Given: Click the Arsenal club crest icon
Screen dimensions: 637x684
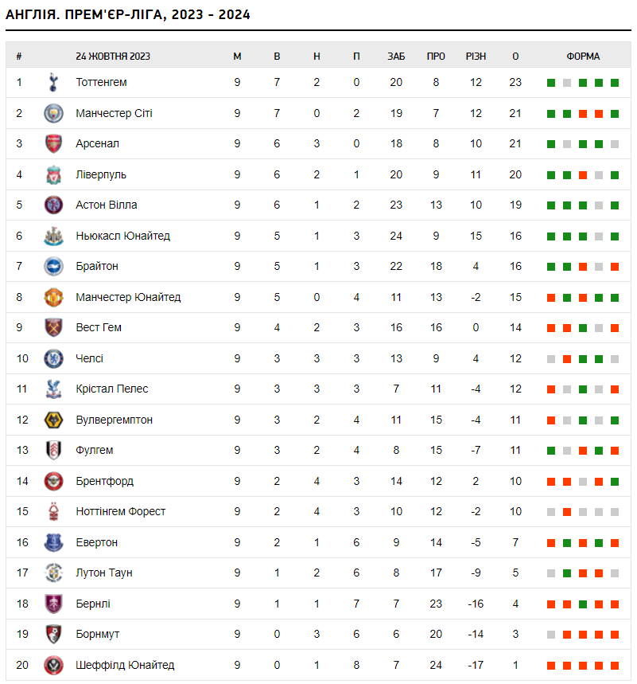Looking at the screenshot, I should pyautogui.click(x=53, y=143).
